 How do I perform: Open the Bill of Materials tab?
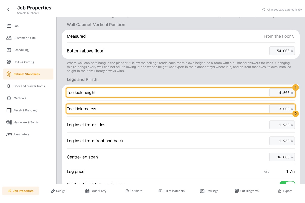tap(171, 191)
